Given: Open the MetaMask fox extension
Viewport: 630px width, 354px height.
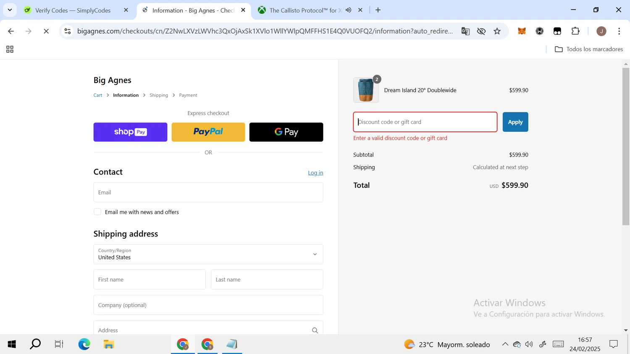Looking at the screenshot, I should [522, 31].
